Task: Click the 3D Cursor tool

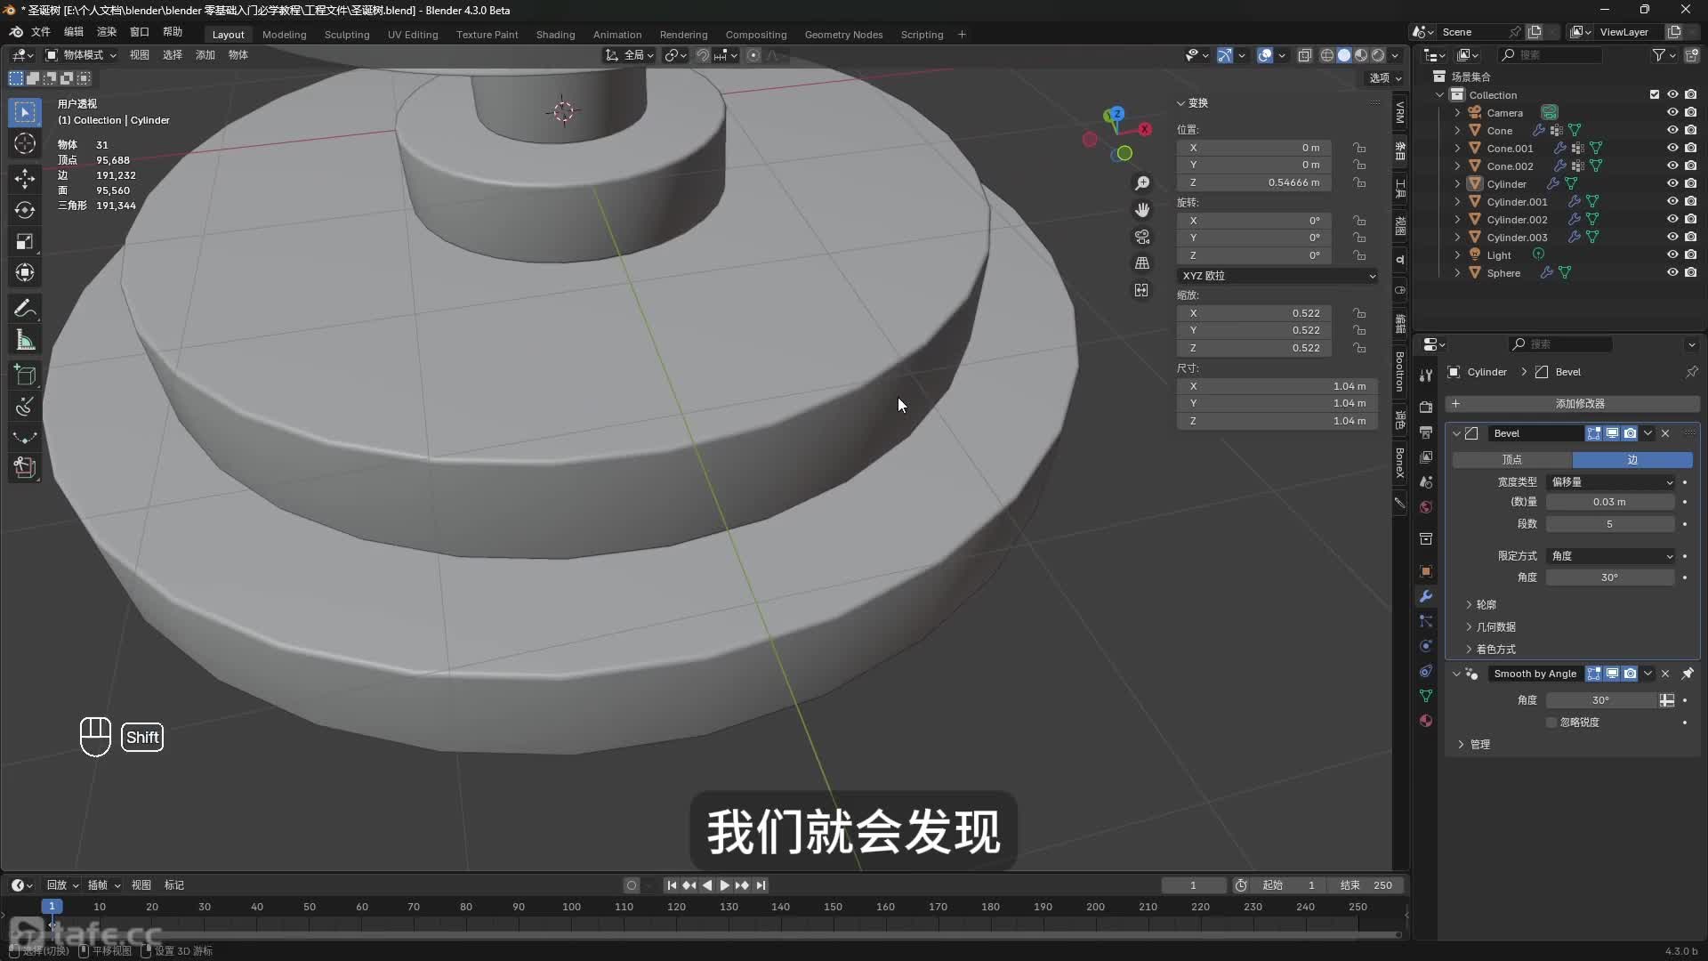Action: [25, 144]
